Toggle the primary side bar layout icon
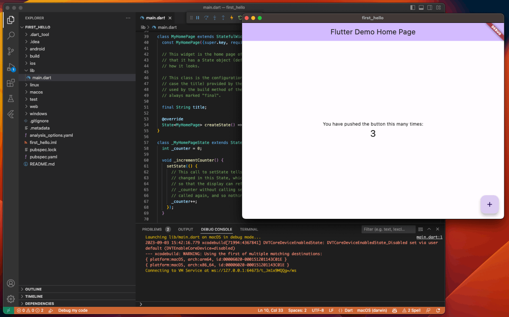This screenshot has width=509, height=317. pyautogui.click(x=413, y=7)
